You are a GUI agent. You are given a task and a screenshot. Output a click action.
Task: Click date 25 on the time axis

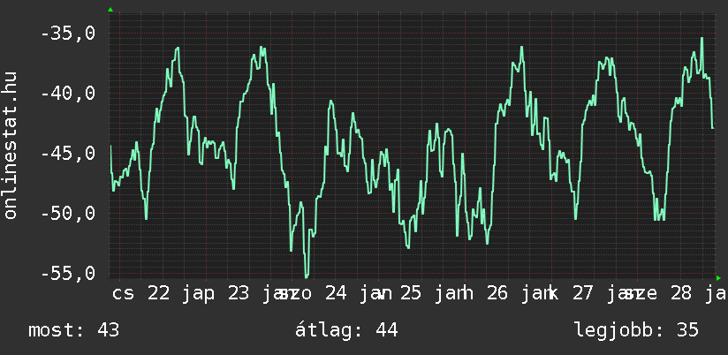point(411,293)
